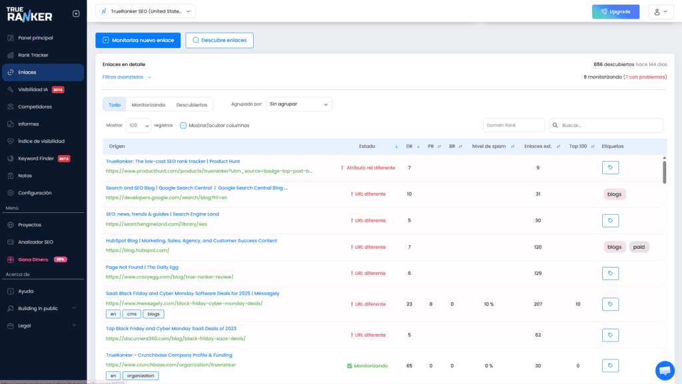Sort the table by DR column

pyautogui.click(x=411, y=146)
